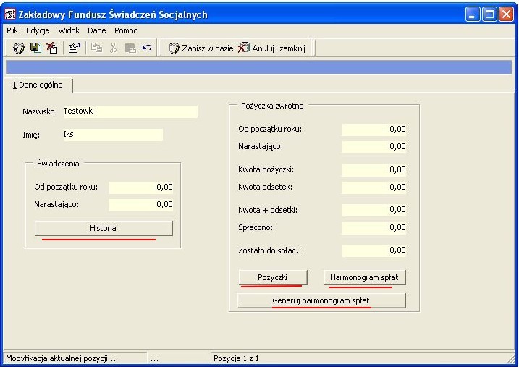Click Generuj harmonogram spłat
This screenshot has height=367, width=519.
(321, 300)
